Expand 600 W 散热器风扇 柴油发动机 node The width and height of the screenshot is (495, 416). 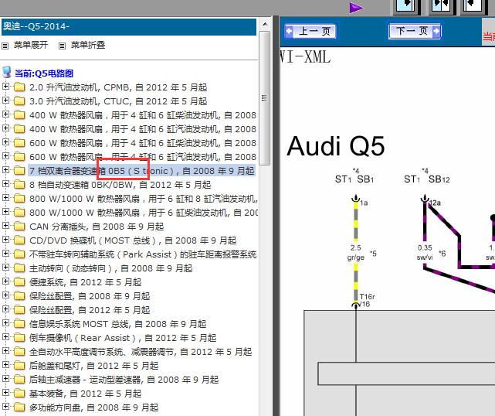pyautogui.click(x=5, y=142)
